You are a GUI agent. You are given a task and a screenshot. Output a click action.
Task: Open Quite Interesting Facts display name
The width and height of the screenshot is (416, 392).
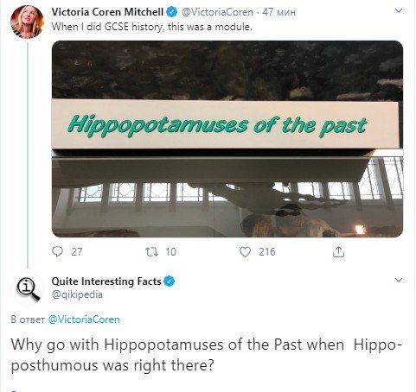point(106,281)
